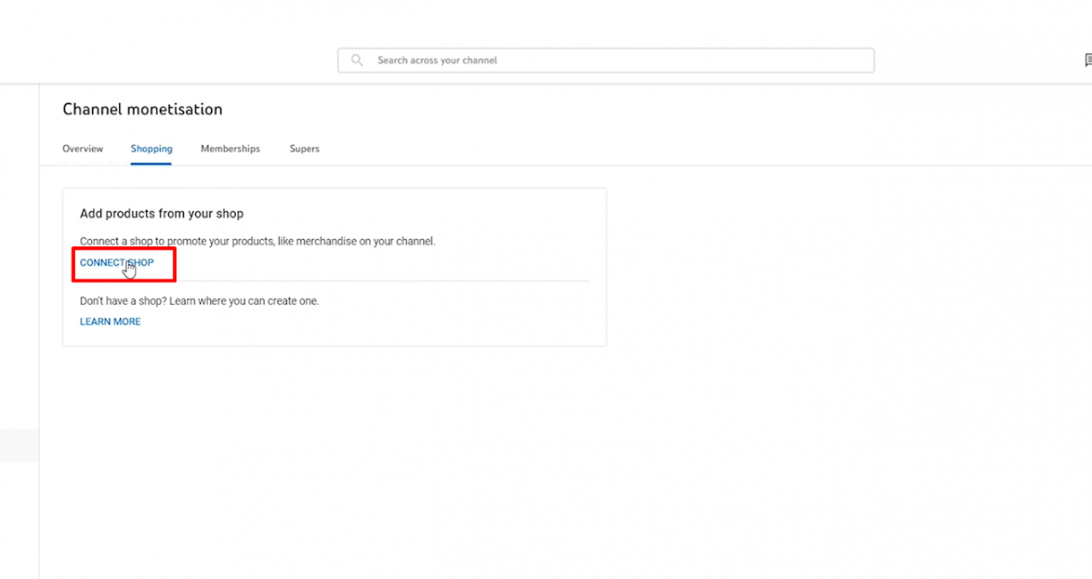Open the feedback icon at top right
The width and height of the screenshot is (1092, 579).
pyautogui.click(x=1087, y=60)
